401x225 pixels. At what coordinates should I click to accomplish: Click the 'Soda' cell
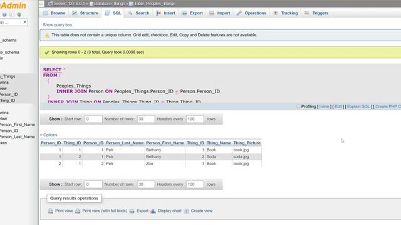tap(219, 157)
